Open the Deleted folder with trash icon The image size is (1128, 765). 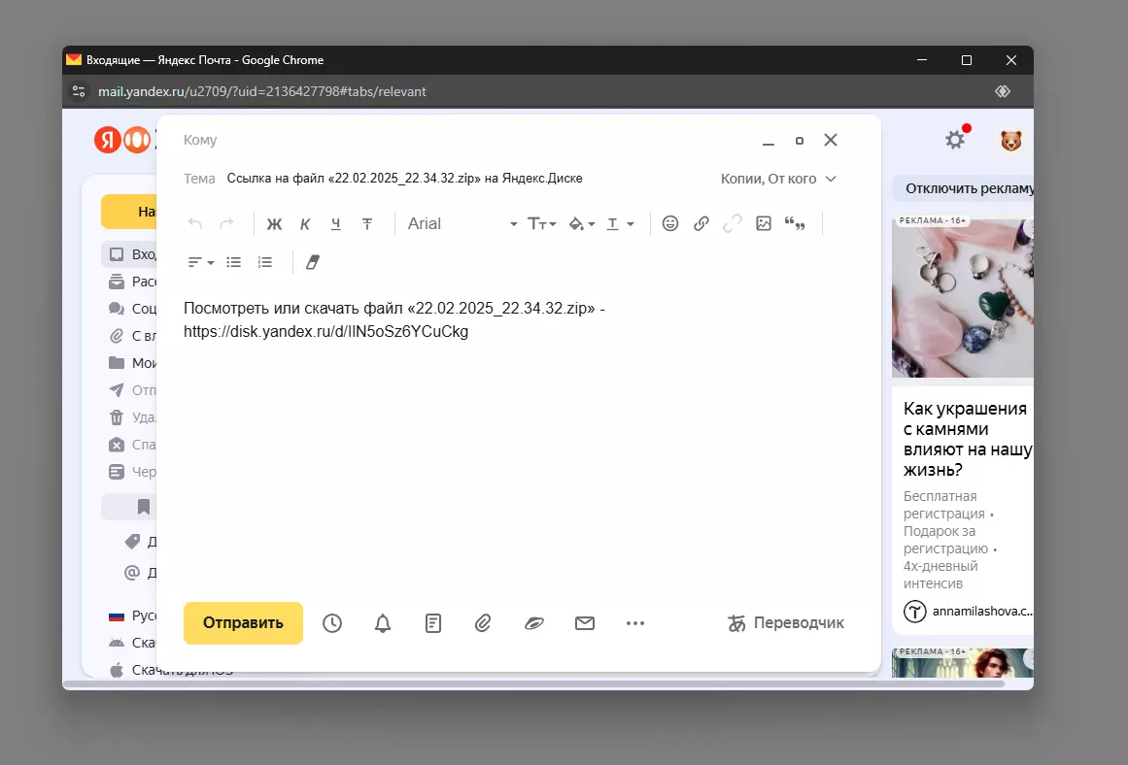coord(117,417)
